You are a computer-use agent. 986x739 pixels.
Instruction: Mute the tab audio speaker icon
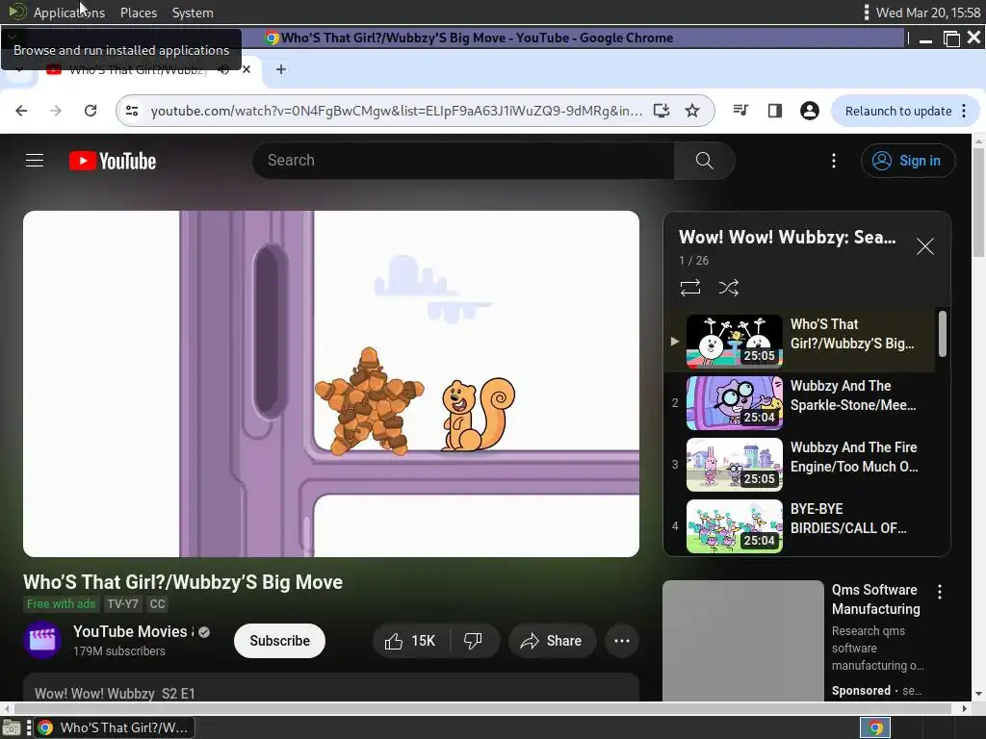(x=223, y=69)
